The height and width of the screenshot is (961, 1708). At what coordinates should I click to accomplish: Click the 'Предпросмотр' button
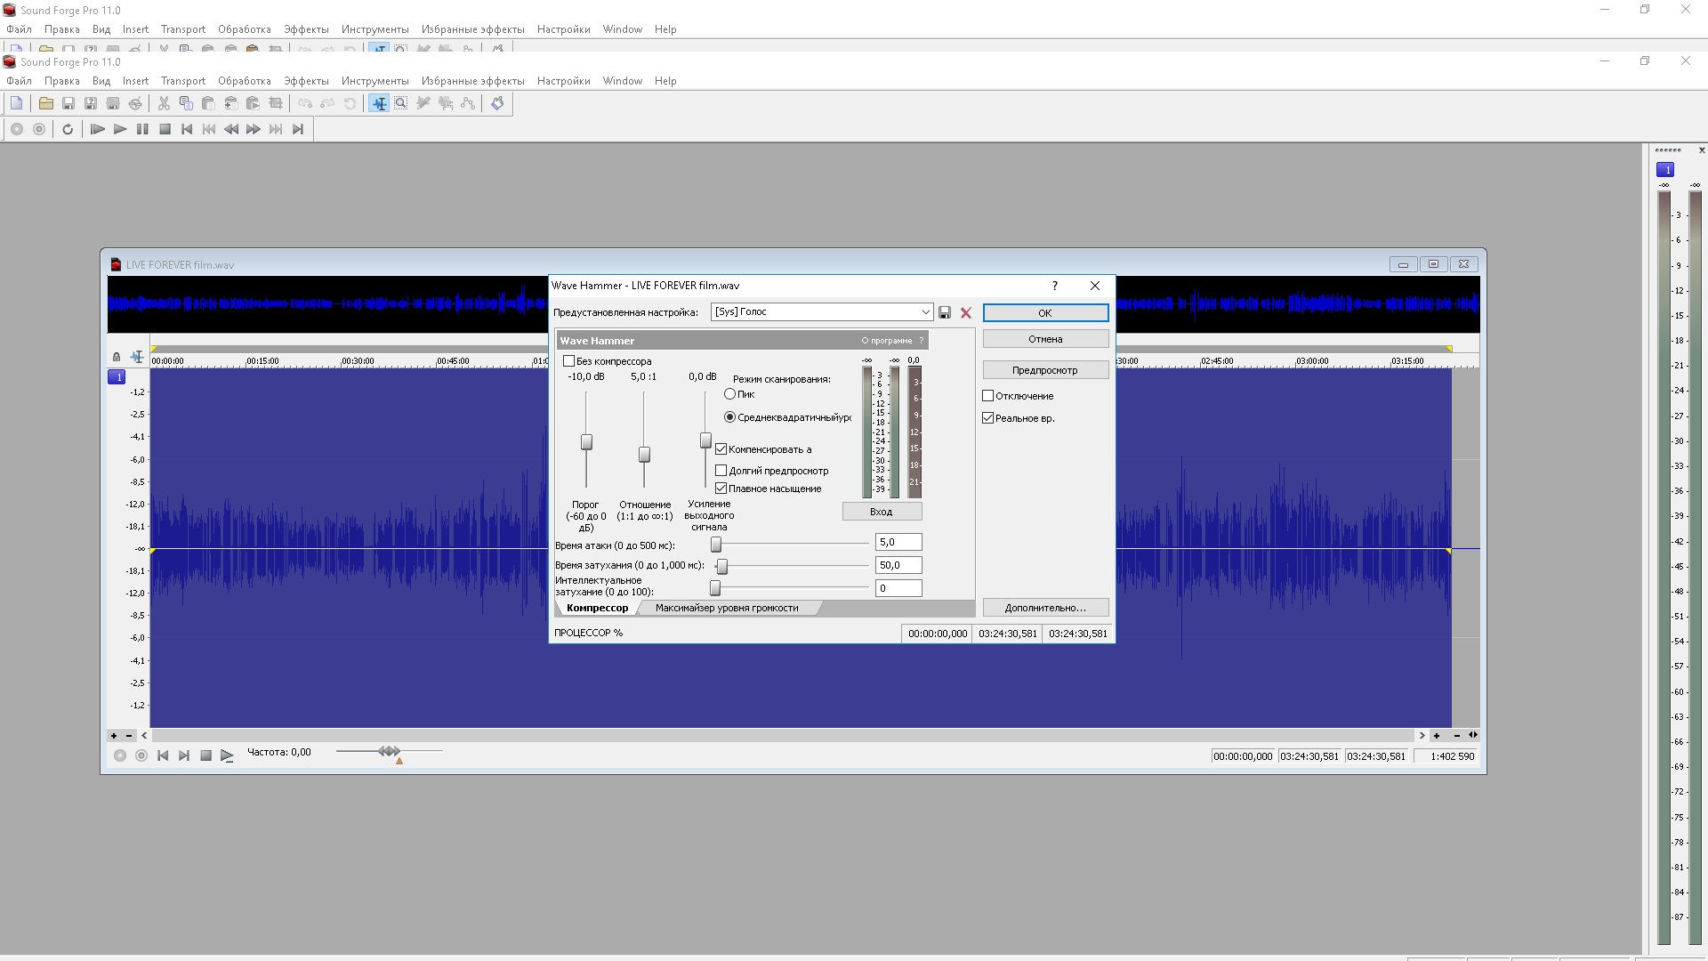[1045, 370]
